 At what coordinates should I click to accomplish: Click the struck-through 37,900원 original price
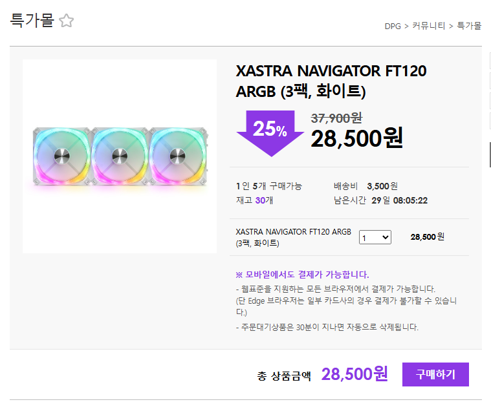pos(336,118)
